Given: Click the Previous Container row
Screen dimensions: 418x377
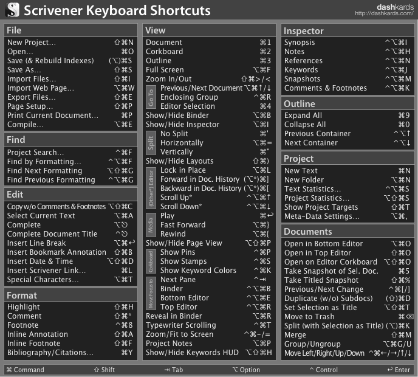Looking at the screenshot, I should (x=348, y=134).
